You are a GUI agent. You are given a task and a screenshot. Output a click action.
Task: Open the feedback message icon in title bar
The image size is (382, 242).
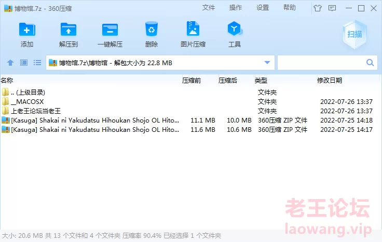click(332, 8)
